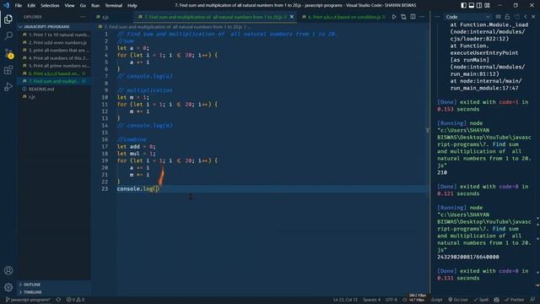Image resolution: width=540 pixels, height=304 pixels.
Task: Open the Search view in activity bar
Action: click(8, 35)
